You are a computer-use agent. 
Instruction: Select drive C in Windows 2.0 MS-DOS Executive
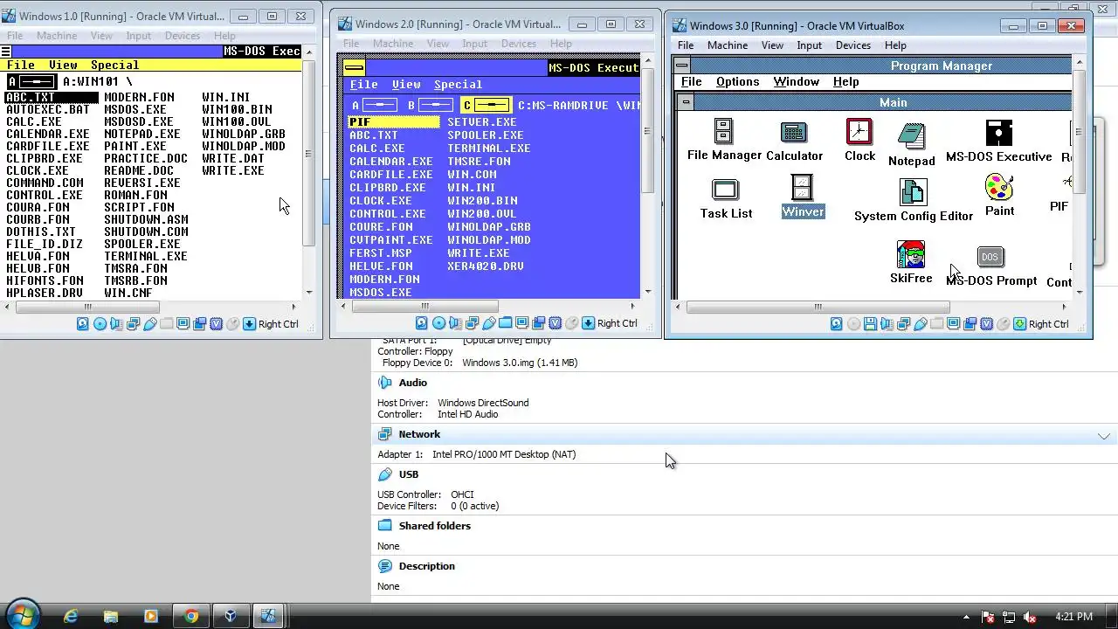tap(486, 105)
